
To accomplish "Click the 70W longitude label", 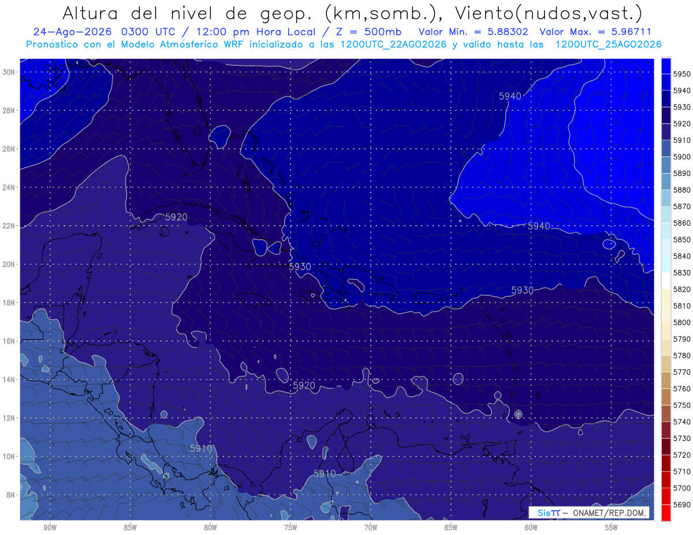I will tap(371, 527).
